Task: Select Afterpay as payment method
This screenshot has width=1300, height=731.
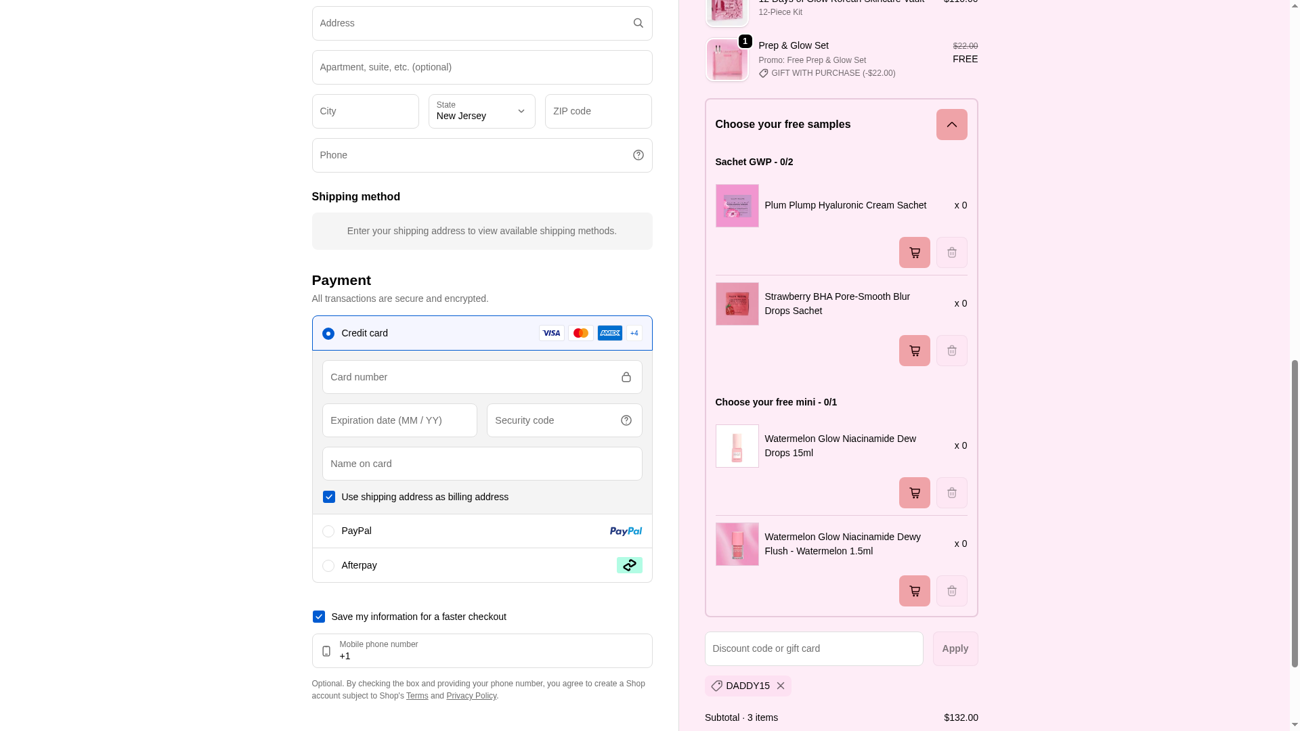Action: [328, 566]
